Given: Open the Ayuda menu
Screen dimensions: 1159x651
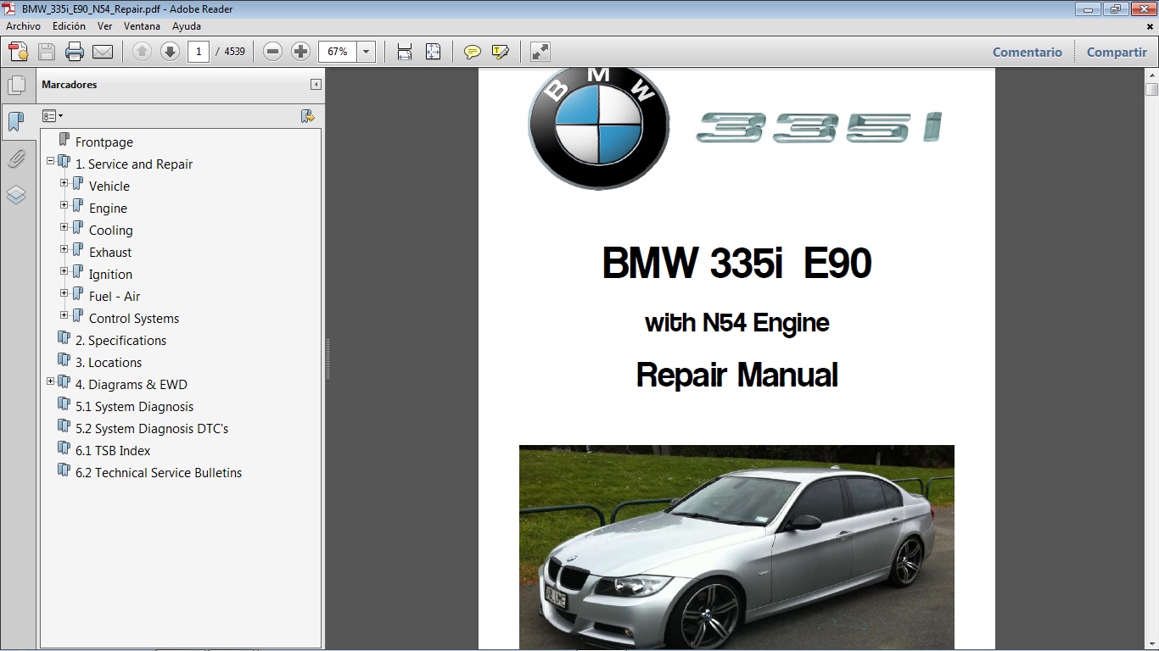Looking at the screenshot, I should tap(186, 26).
